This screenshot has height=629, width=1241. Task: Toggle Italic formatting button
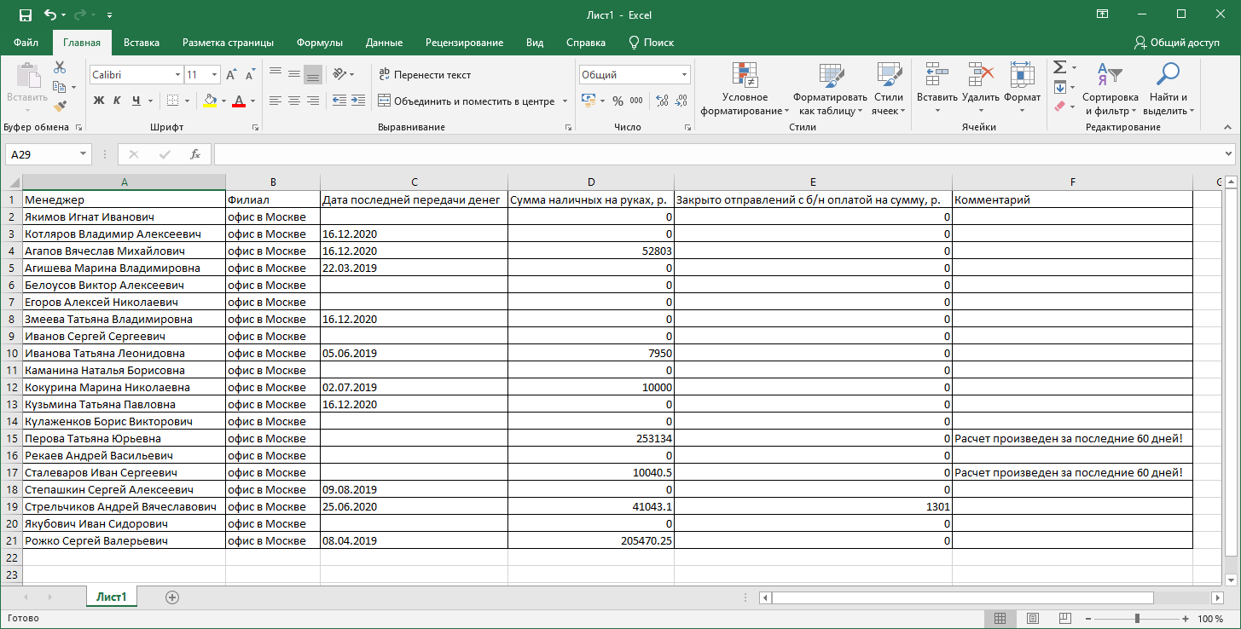pos(117,101)
